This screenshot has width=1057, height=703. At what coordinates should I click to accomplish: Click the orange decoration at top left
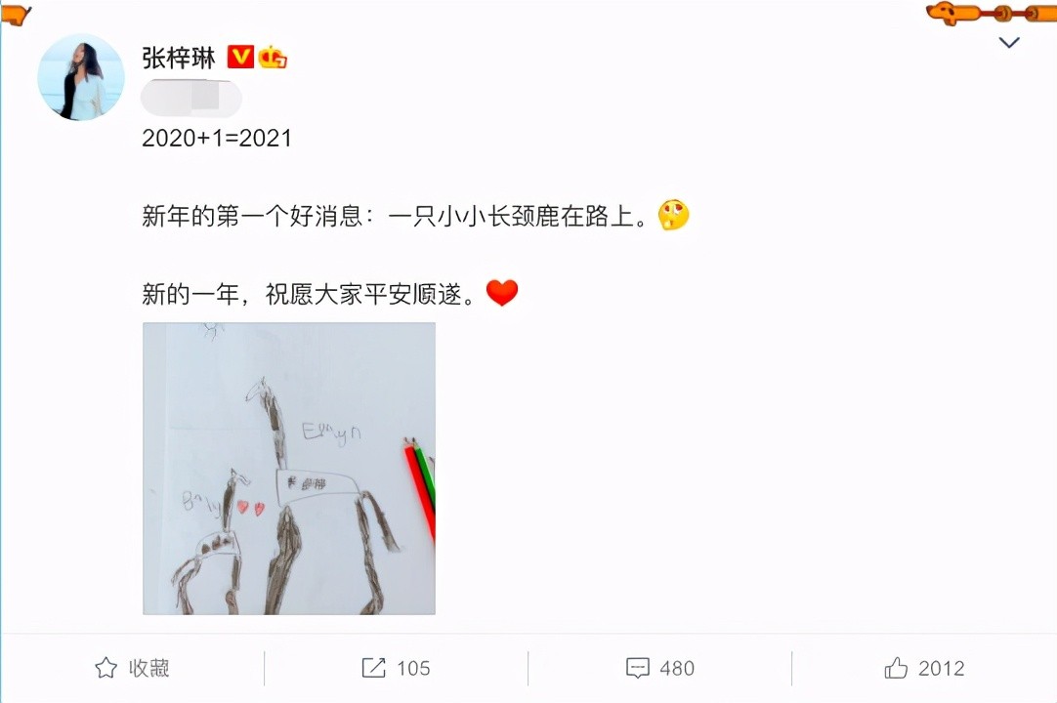point(16,14)
